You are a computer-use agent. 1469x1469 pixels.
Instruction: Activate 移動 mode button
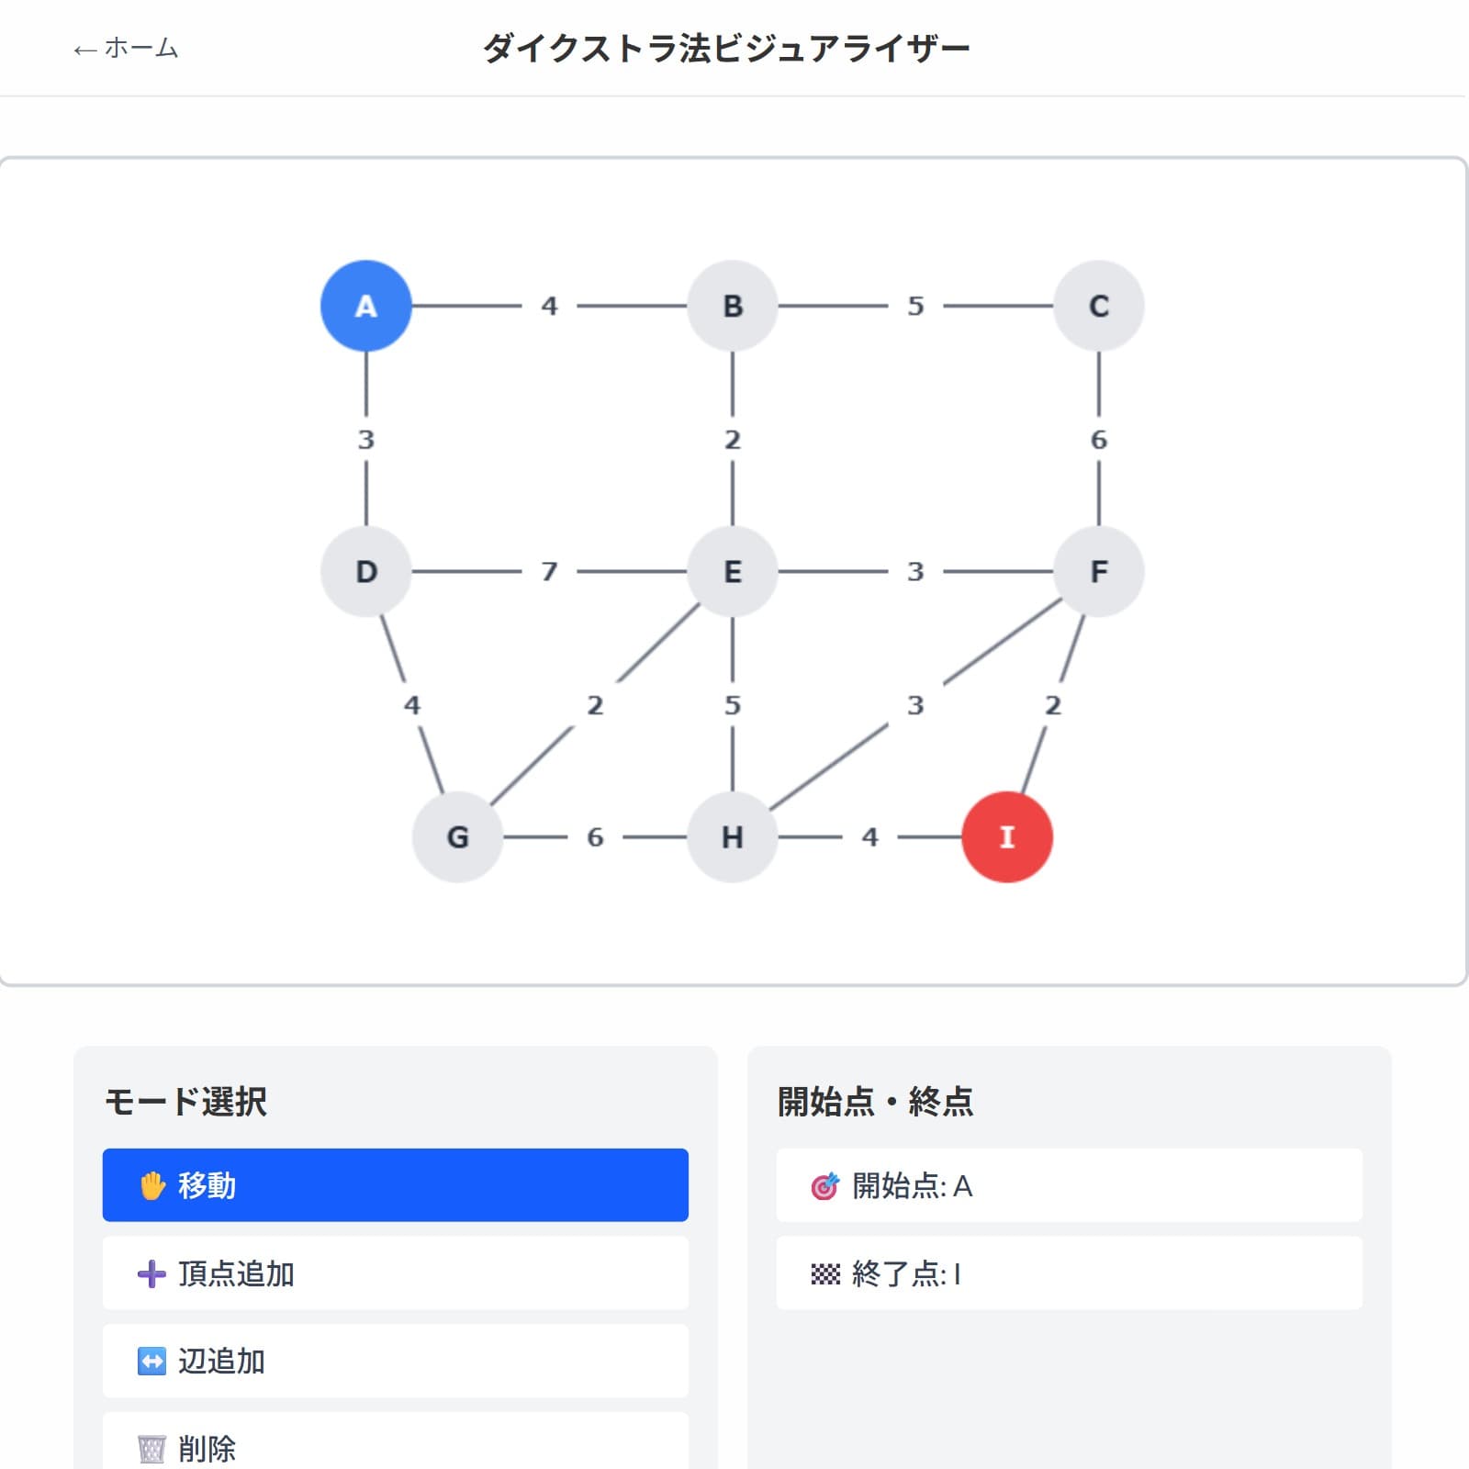[x=395, y=1185]
